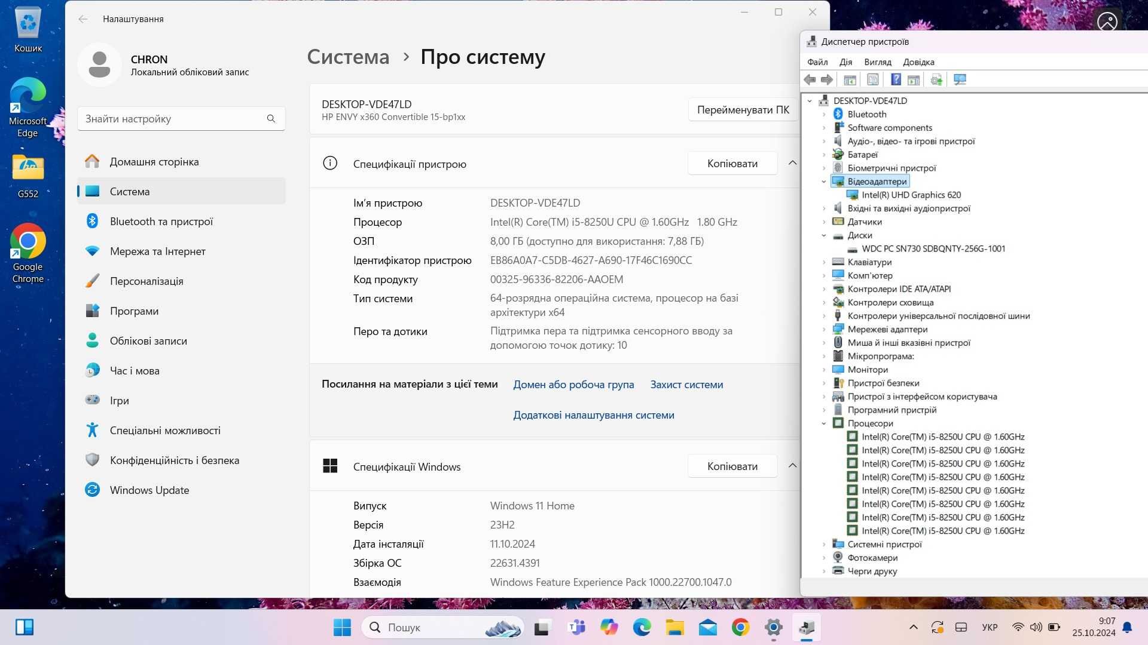Expand the Мережеві адаптери tree node
The image size is (1148, 645).
(824, 329)
